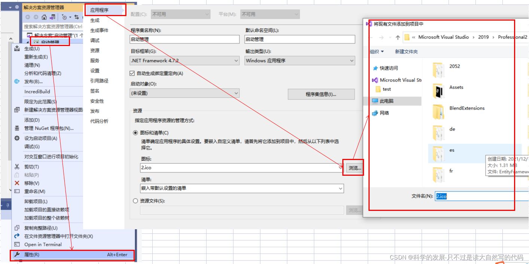Open the pending changes filter clock icon
Image resolution: width=529 pixels, height=264 pixels.
65,17
